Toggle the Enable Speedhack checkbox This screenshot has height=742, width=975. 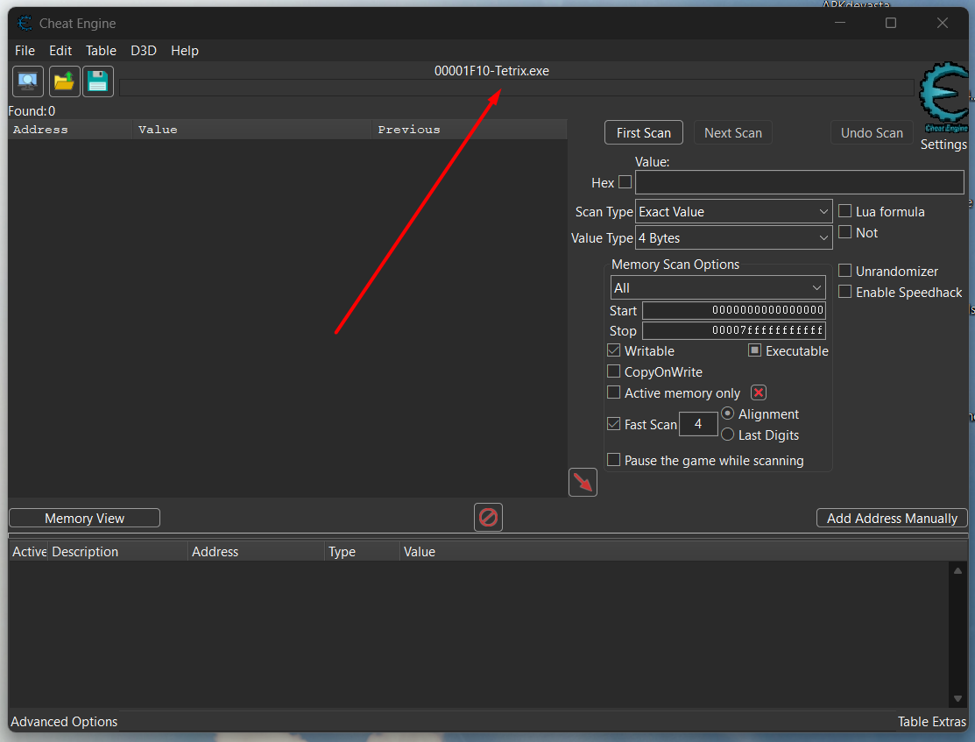click(x=845, y=292)
